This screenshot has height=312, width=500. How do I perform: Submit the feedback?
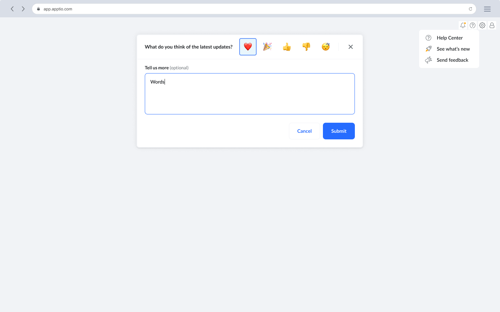tap(339, 131)
